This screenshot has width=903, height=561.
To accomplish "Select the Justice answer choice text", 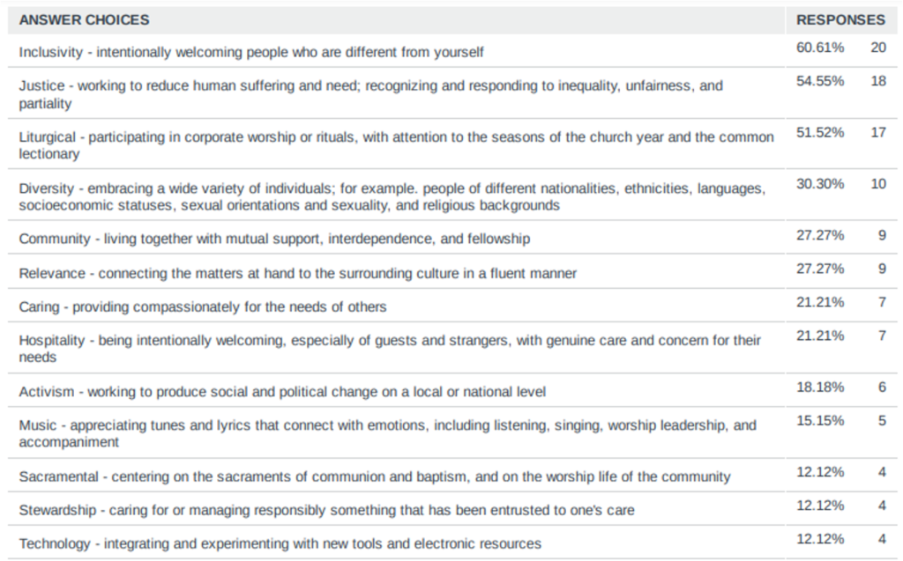I will pyautogui.click(x=370, y=94).
